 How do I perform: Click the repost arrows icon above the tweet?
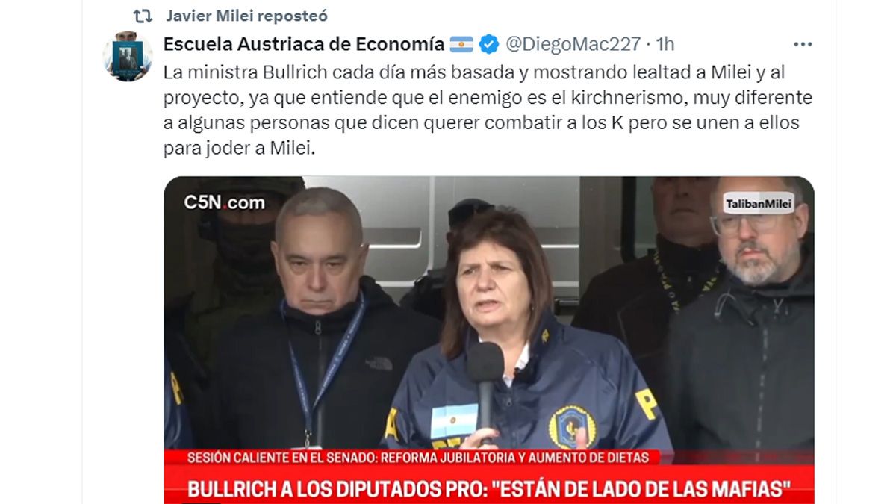[142, 16]
